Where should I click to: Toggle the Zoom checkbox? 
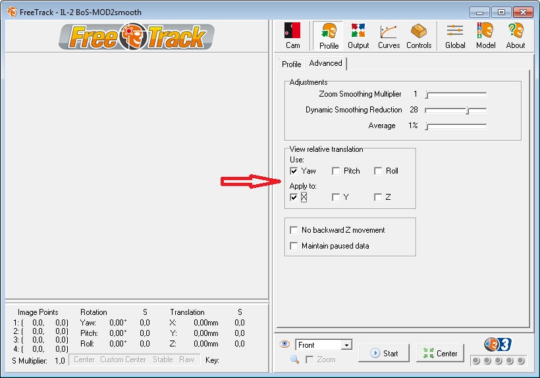[x=310, y=360]
